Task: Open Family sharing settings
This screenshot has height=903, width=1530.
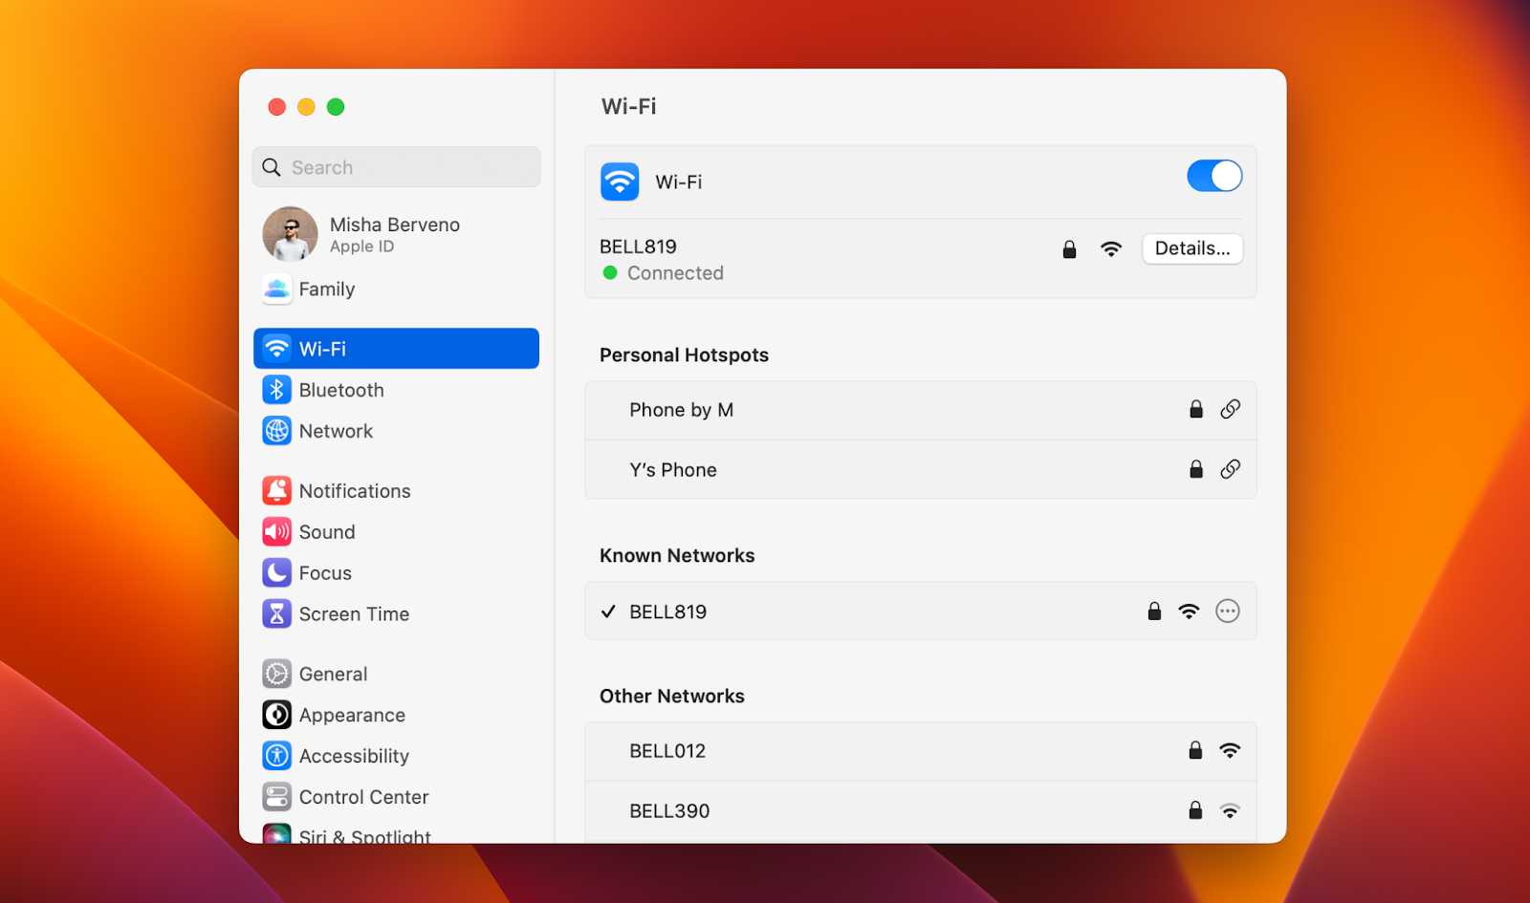Action: click(x=326, y=289)
